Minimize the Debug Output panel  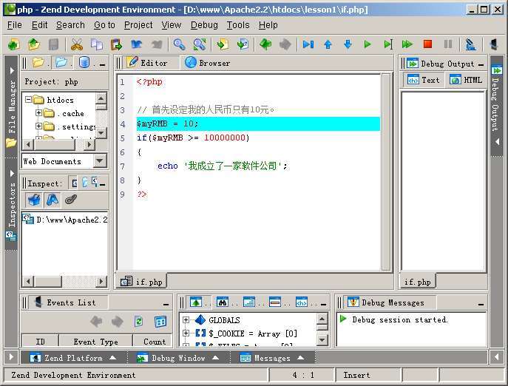(x=481, y=65)
